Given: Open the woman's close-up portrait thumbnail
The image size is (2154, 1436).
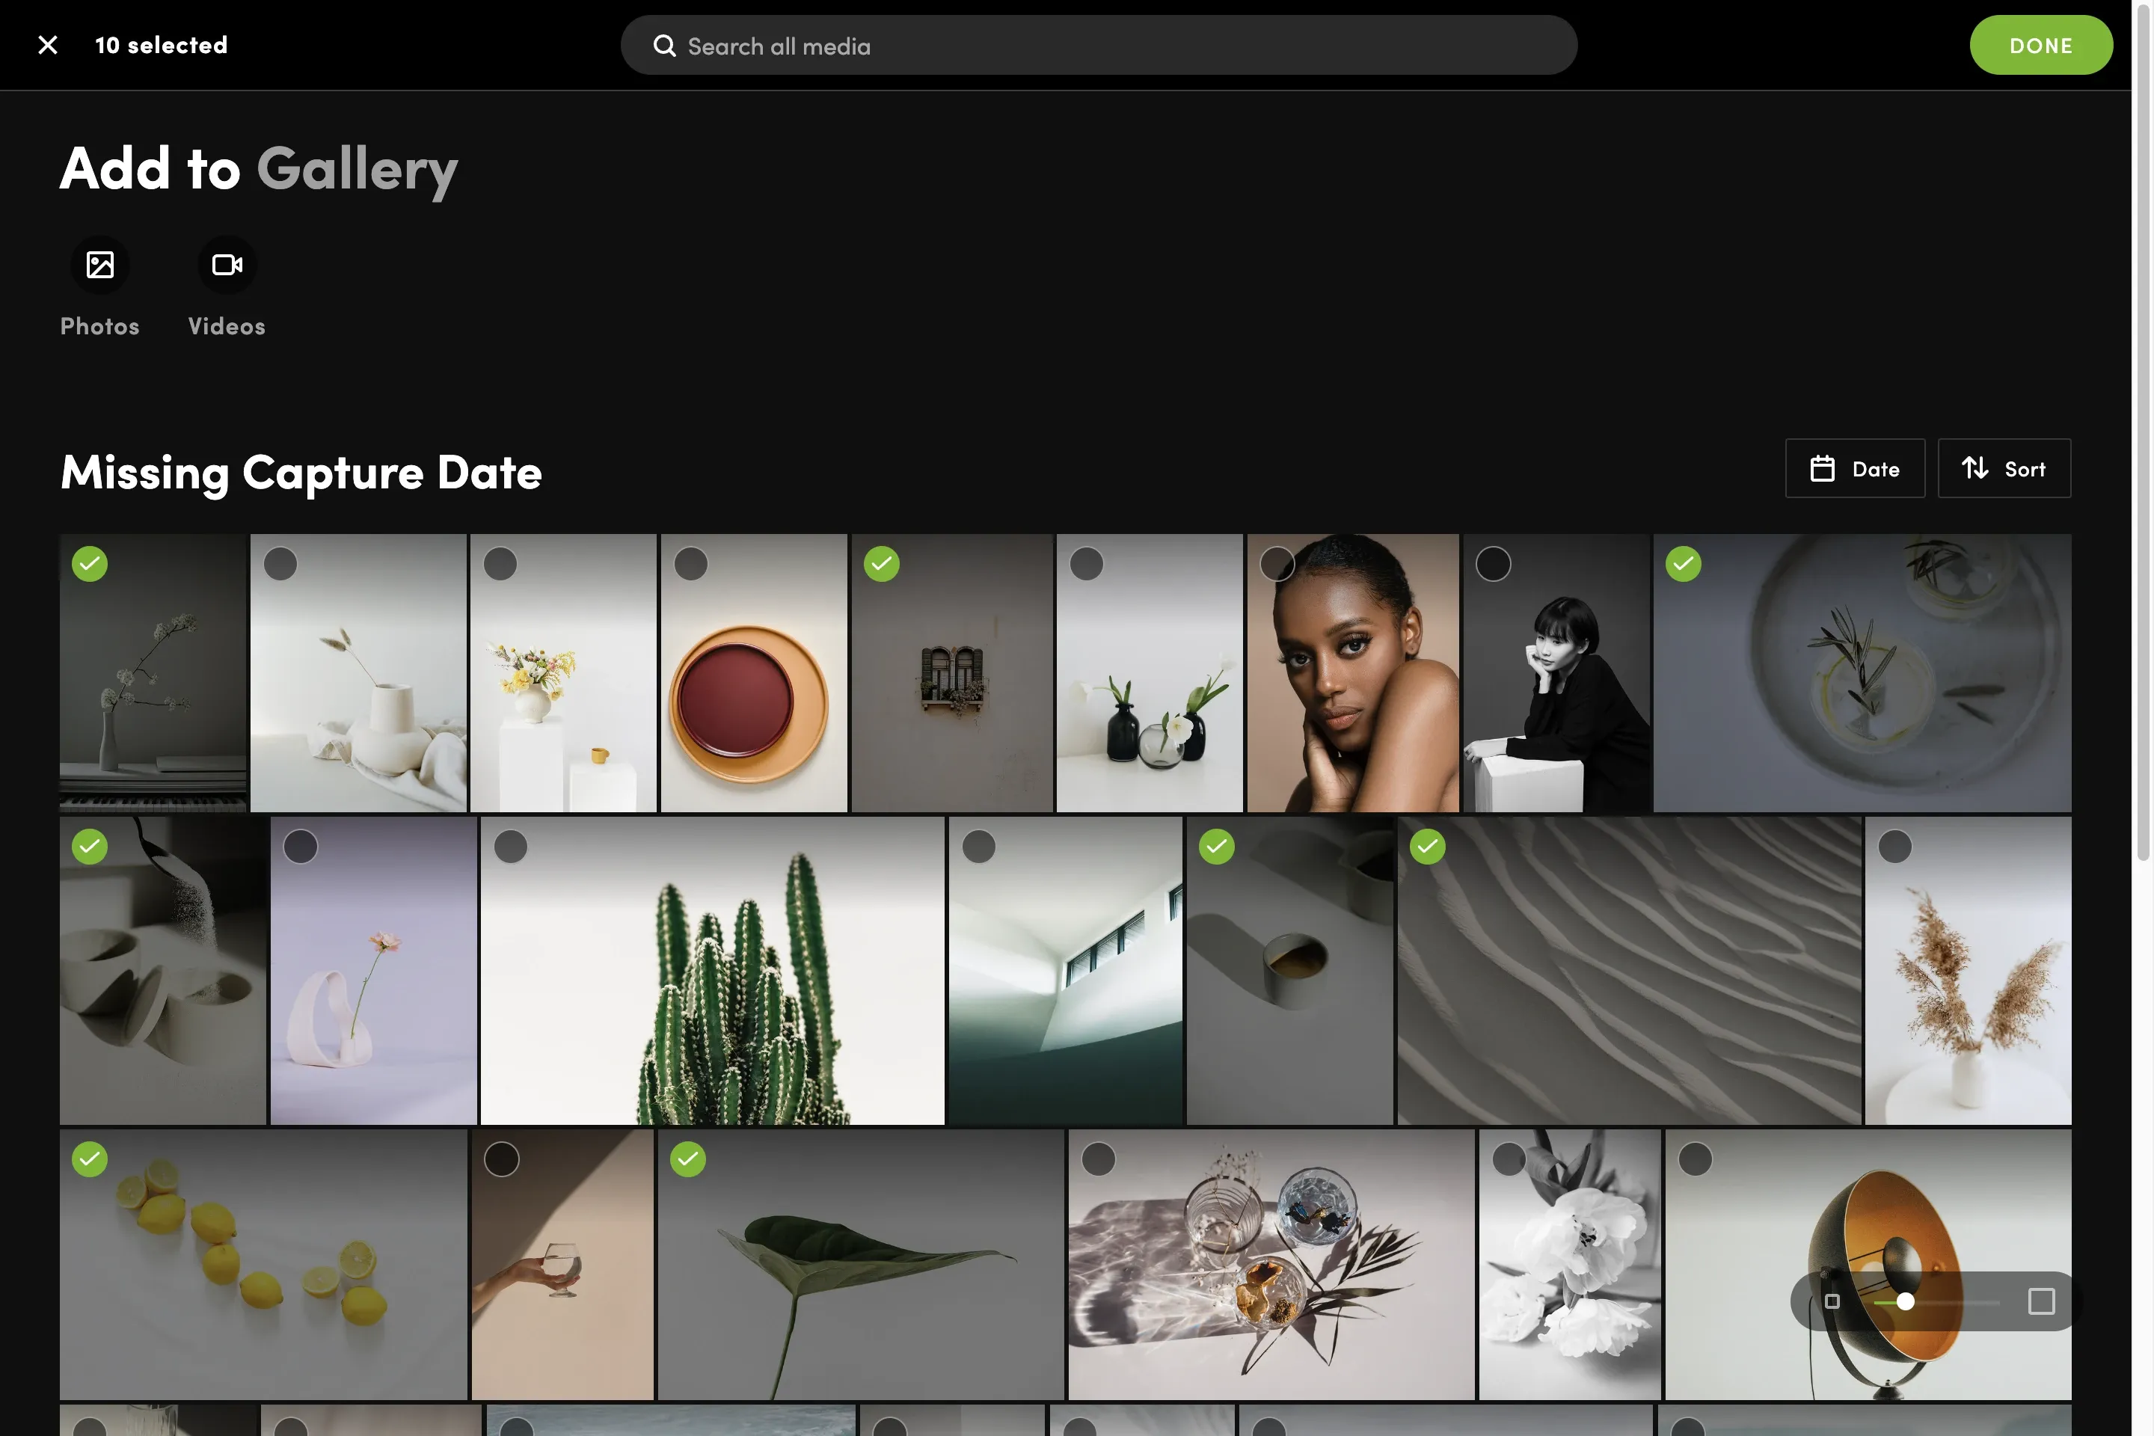Looking at the screenshot, I should (x=1353, y=673).
